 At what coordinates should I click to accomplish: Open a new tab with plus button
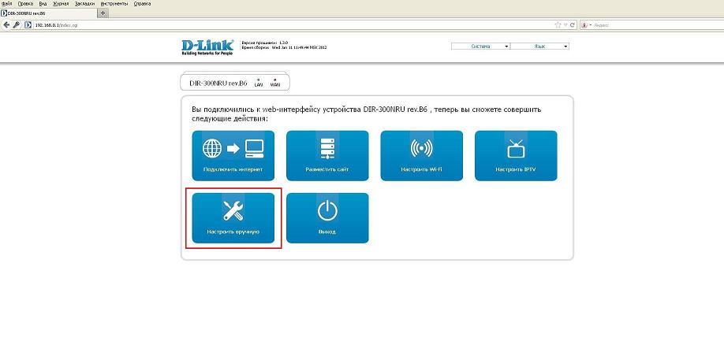103,13
